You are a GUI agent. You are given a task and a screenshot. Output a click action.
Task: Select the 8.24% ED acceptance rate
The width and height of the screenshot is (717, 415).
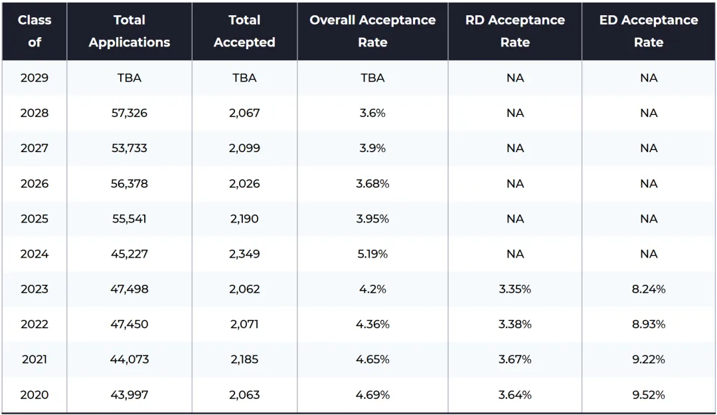(x=649, y=289)
